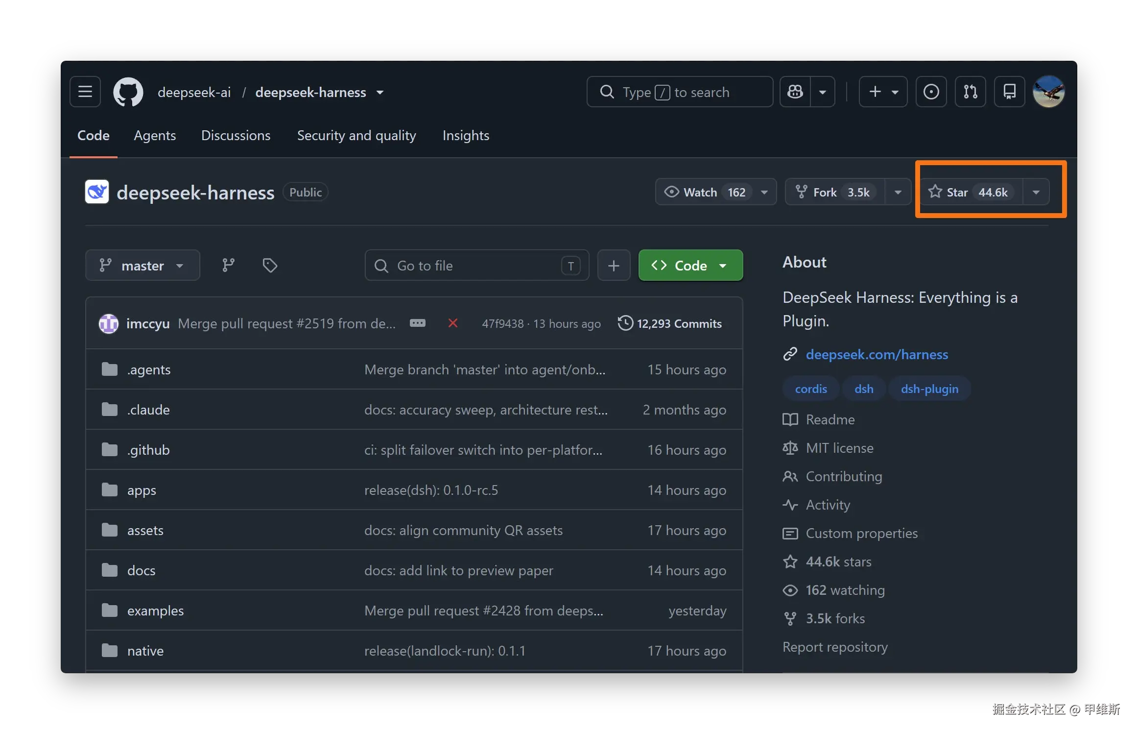Open the .agents folder
This screenshot has width=1138, height=734.
tap(149, 369)
